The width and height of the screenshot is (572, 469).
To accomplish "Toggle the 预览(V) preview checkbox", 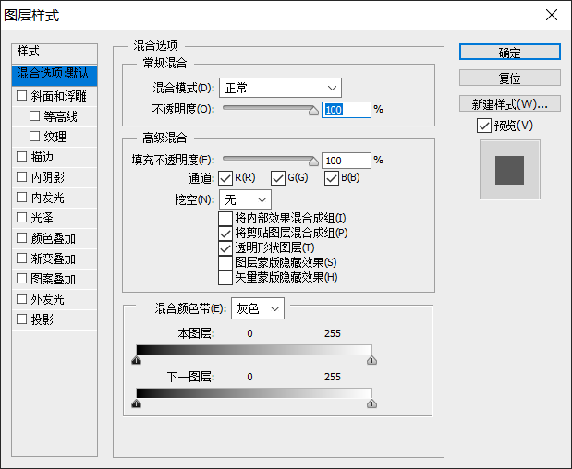I will (x=484, y=126).
